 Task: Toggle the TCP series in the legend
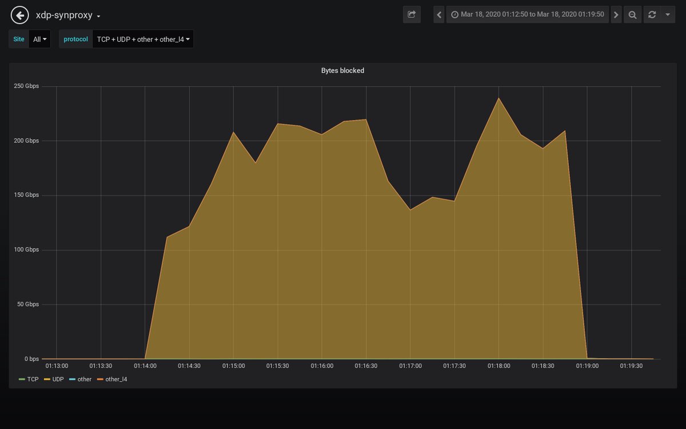33,379
